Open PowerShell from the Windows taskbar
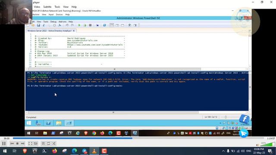The image size is (276, 155). (44, 151)
